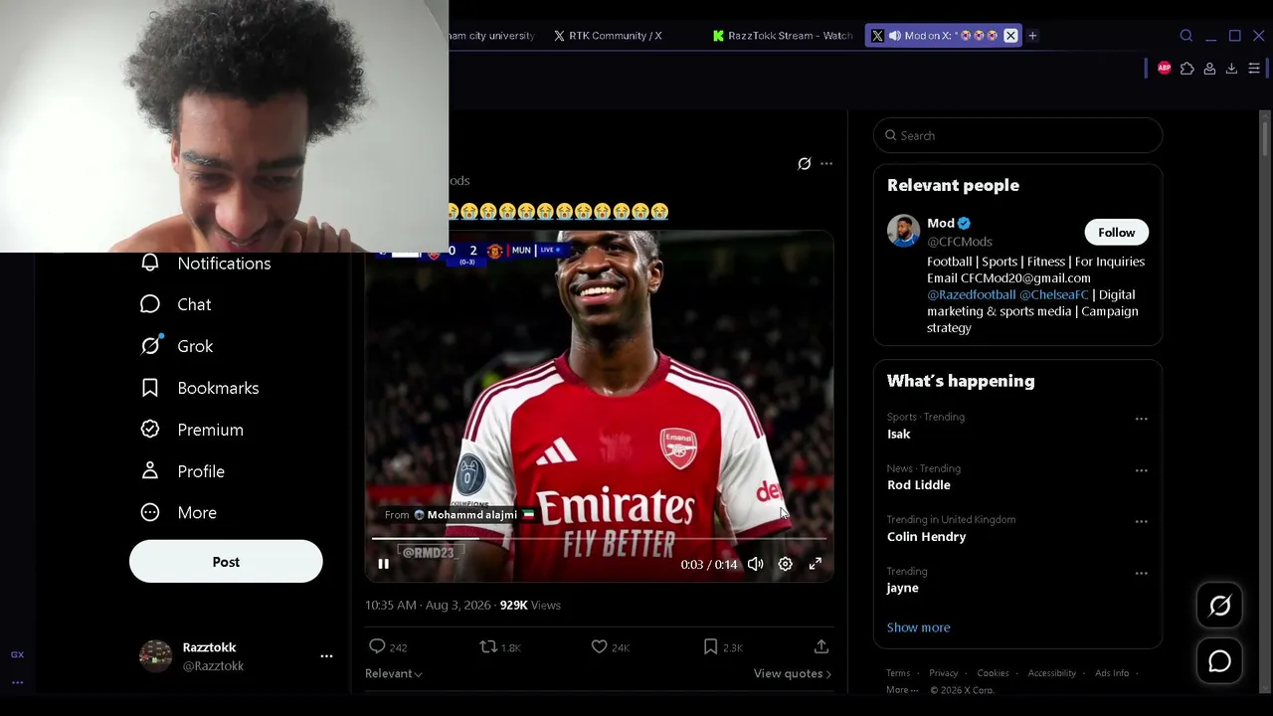Mute the video with the speaker icon
The width and height of the screenshot is (1273, 716).
756,564
